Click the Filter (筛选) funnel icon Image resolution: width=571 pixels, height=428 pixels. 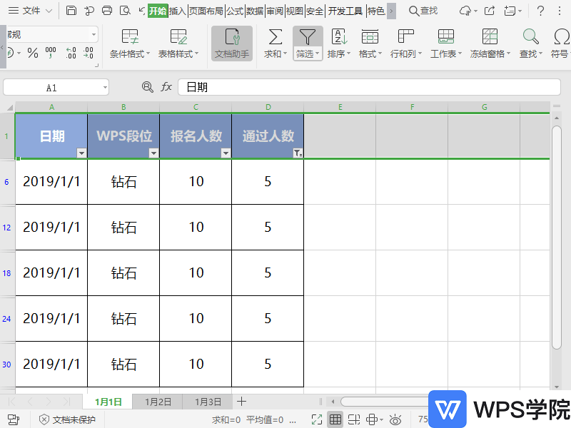point(307,37)
